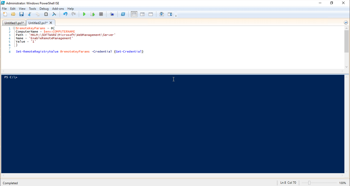Start PowerShell.exe from the toolbar
This screenshot has width=350, height=186.
click(123, 14)
